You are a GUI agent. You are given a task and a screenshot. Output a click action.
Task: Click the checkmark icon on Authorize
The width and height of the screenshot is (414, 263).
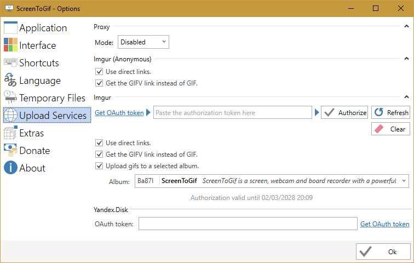pos(329,112)
